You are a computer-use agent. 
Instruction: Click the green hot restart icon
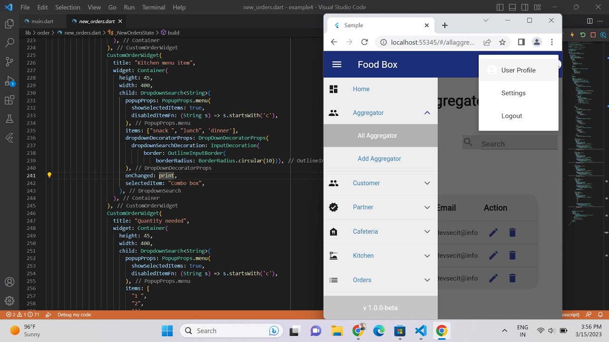click(x=583, y=35)
